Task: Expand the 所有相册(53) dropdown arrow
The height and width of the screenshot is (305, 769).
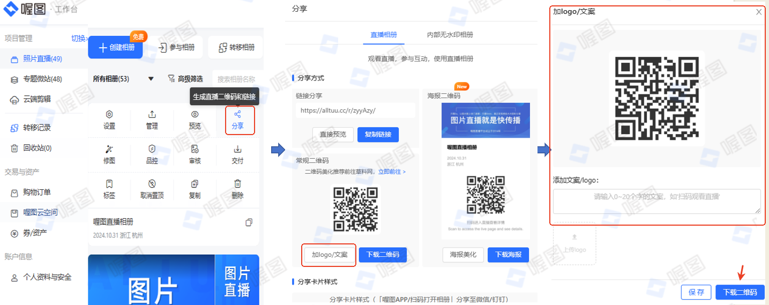Action: (151, 79)
